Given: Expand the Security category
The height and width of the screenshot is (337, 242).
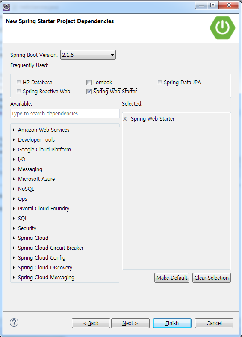Looking at the screenshot, I should [14, 228].
